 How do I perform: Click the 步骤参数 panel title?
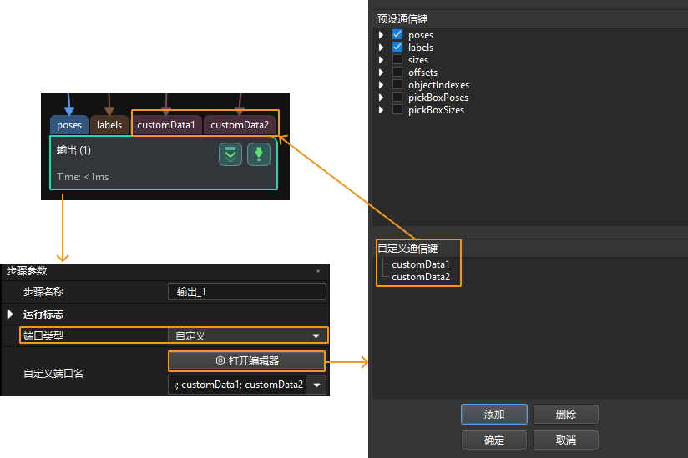27,271
